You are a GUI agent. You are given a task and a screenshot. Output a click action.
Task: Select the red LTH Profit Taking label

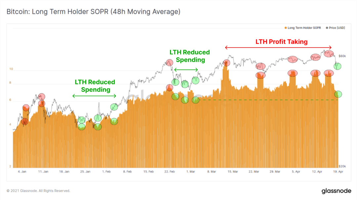(x=281, y=42)
